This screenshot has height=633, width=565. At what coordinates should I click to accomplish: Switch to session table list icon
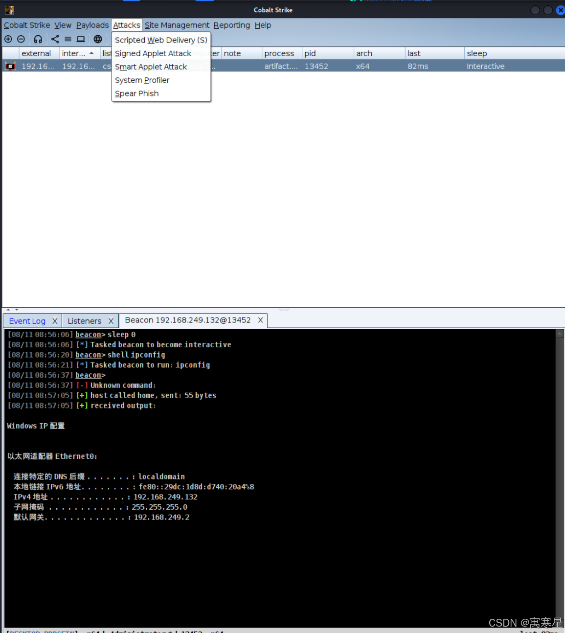pos(68,39)
